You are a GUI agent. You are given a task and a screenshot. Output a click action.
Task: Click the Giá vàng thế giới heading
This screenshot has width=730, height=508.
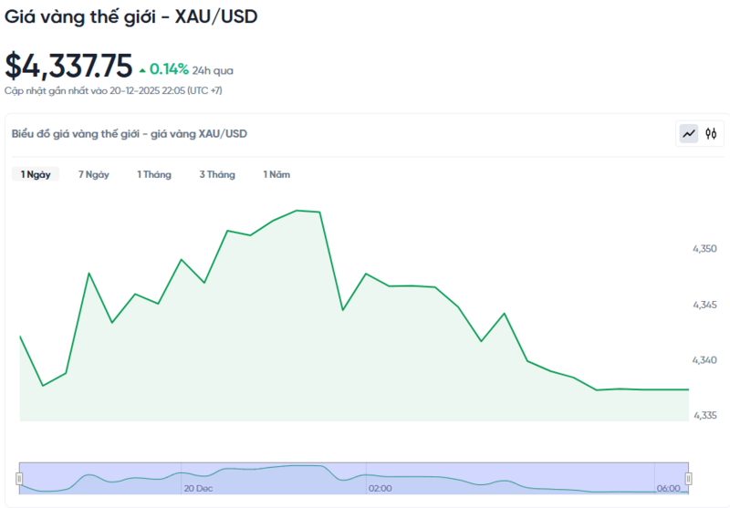(130, 16)
